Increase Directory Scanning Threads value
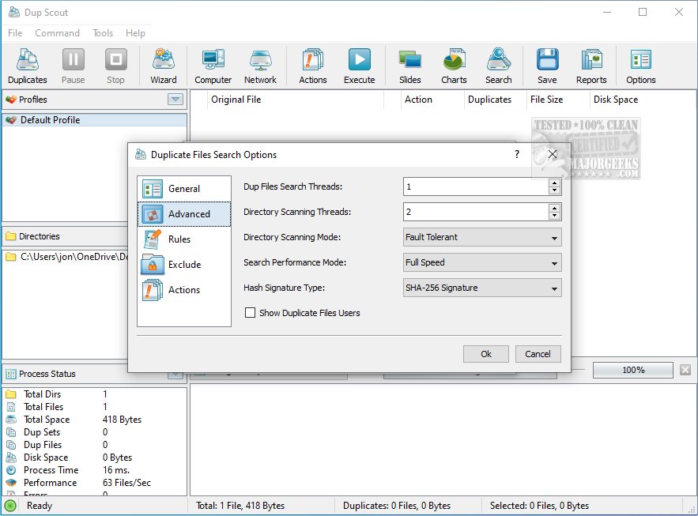 (x=554, y=208)
